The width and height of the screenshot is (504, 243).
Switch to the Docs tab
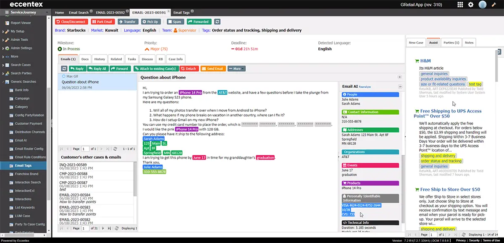coord(85,59)
